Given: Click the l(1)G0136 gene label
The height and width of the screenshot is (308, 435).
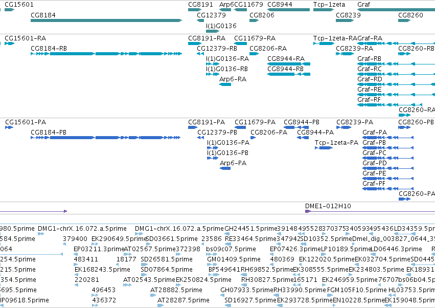Looking at the screenshot, I should tap(221, 26).
